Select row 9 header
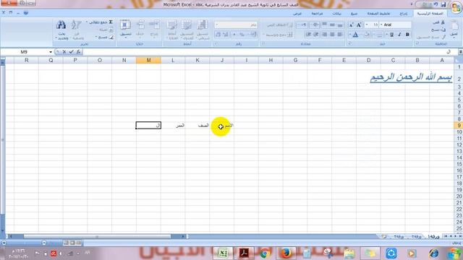463x260 pixels. coord(459,125)
